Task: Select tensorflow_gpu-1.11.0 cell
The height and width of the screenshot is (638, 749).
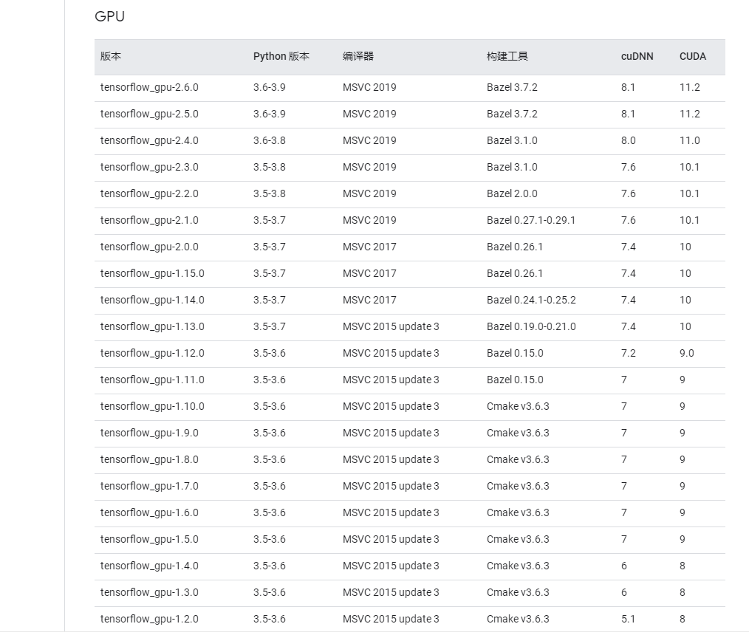Action: (x=152, y=380)
